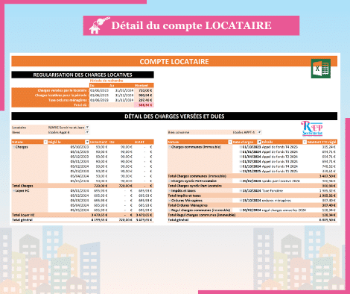
Task: Click the 'Total Regul charges communes (immeuble)' row
Action: 252,215
